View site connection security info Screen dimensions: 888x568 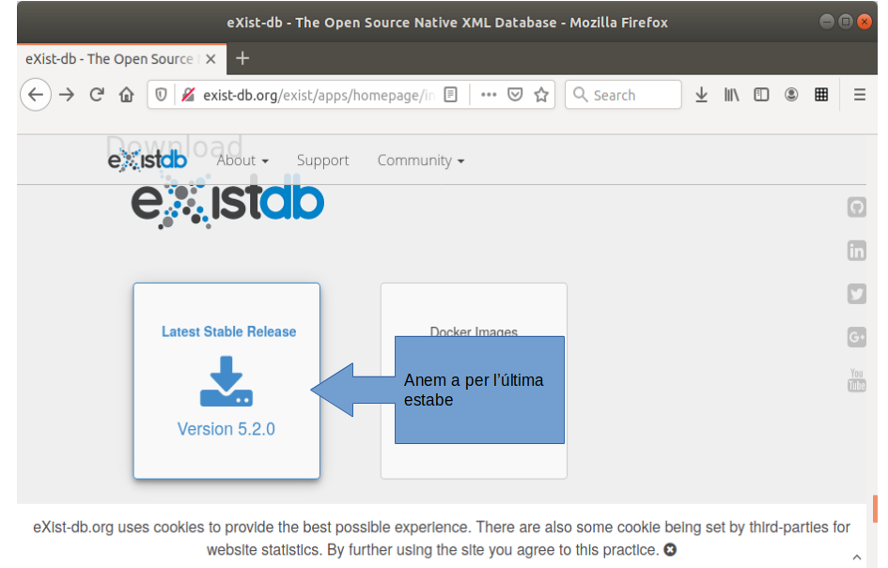[188, 95]
